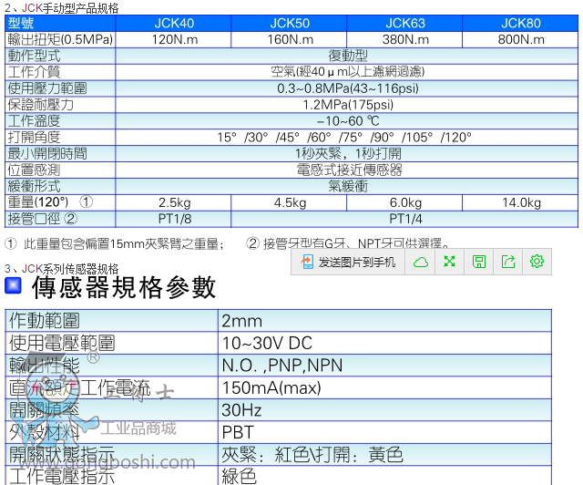Click the heading '3、JCK系列传感器规格'
The image size is (583, 485).
[62, 269]
